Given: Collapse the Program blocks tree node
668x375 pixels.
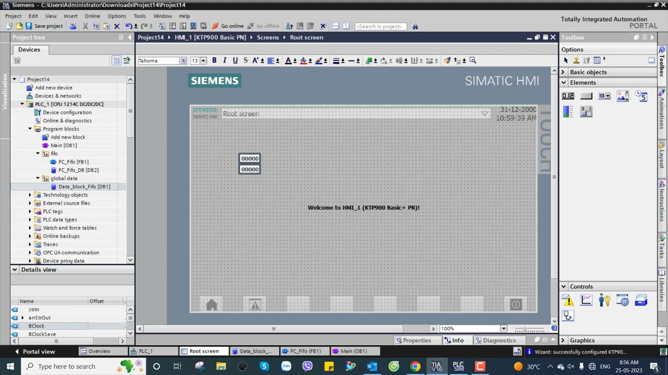Looking at the screenshot, I should point(30,129).
